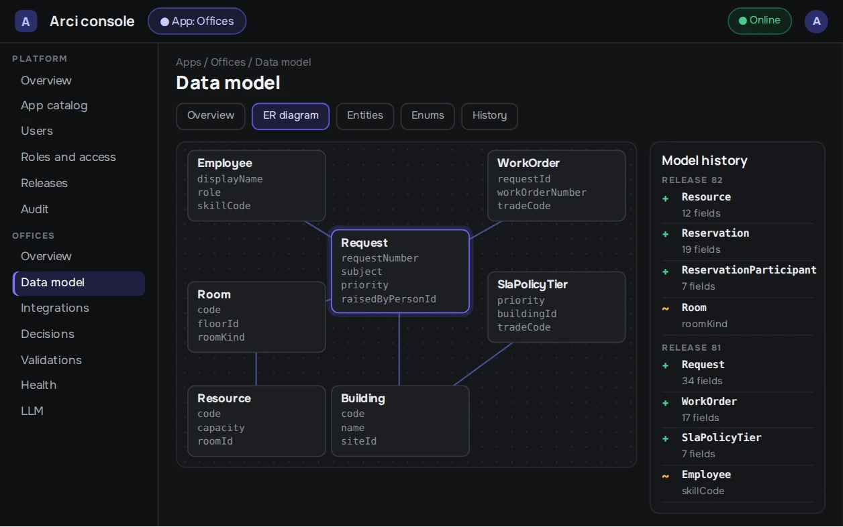843x527 pixels.
Task: Open the user avatar menu
Action: pos(816,21)
